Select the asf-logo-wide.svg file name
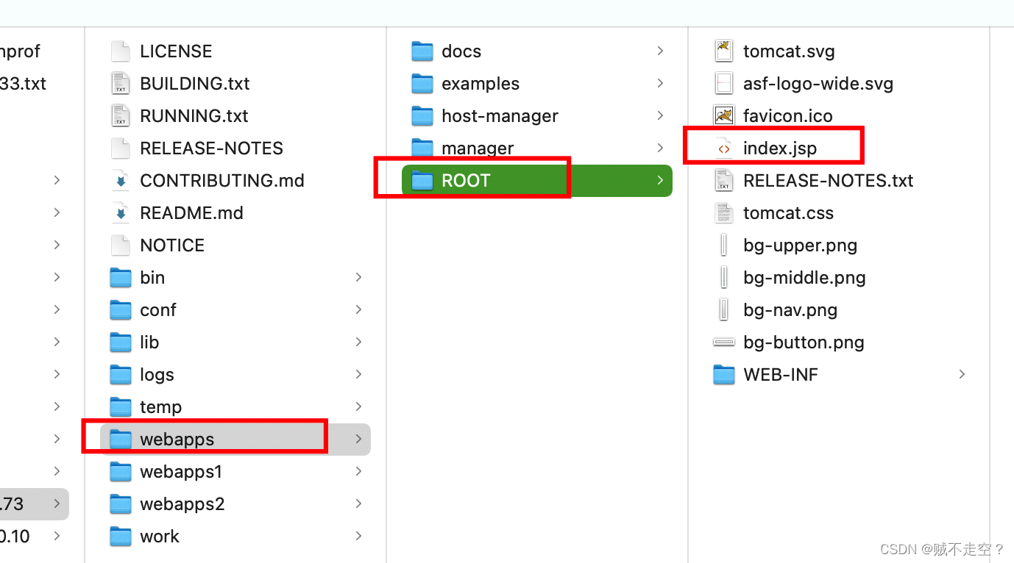Screen dimensions: 1014x563 pos(818,84)
